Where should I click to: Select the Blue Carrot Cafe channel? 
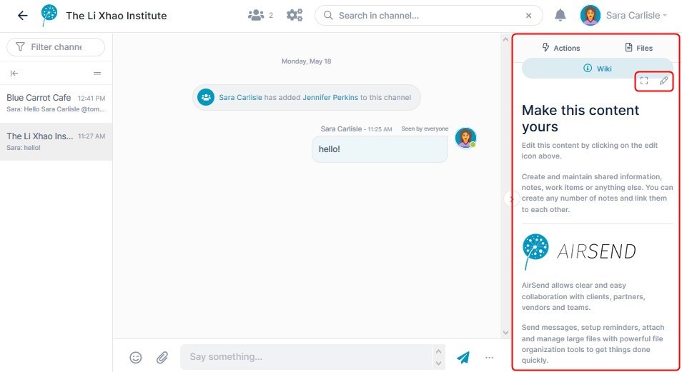tap(56, 104)
